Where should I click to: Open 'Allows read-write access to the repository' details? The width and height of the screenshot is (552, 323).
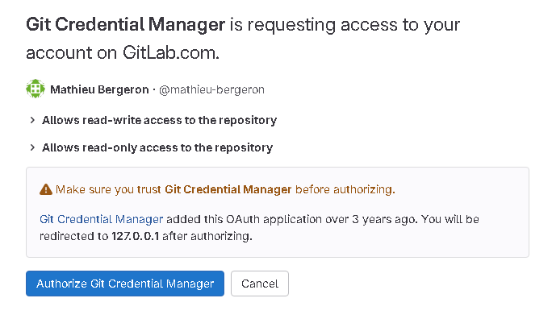(160, 120)
